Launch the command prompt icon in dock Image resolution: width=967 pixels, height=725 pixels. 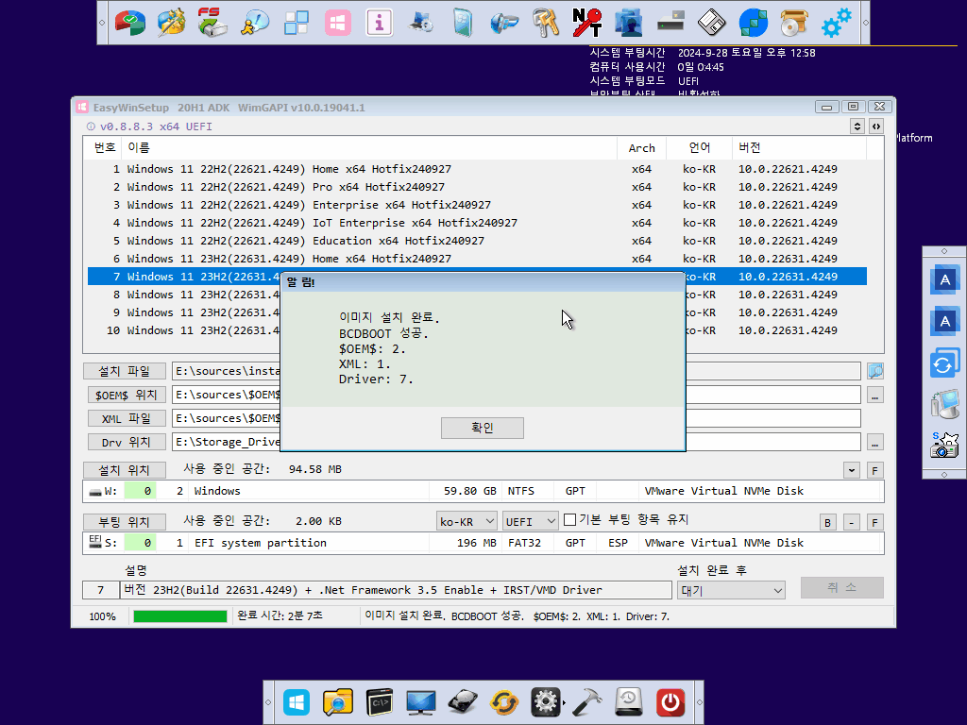[x=380, y=702]
